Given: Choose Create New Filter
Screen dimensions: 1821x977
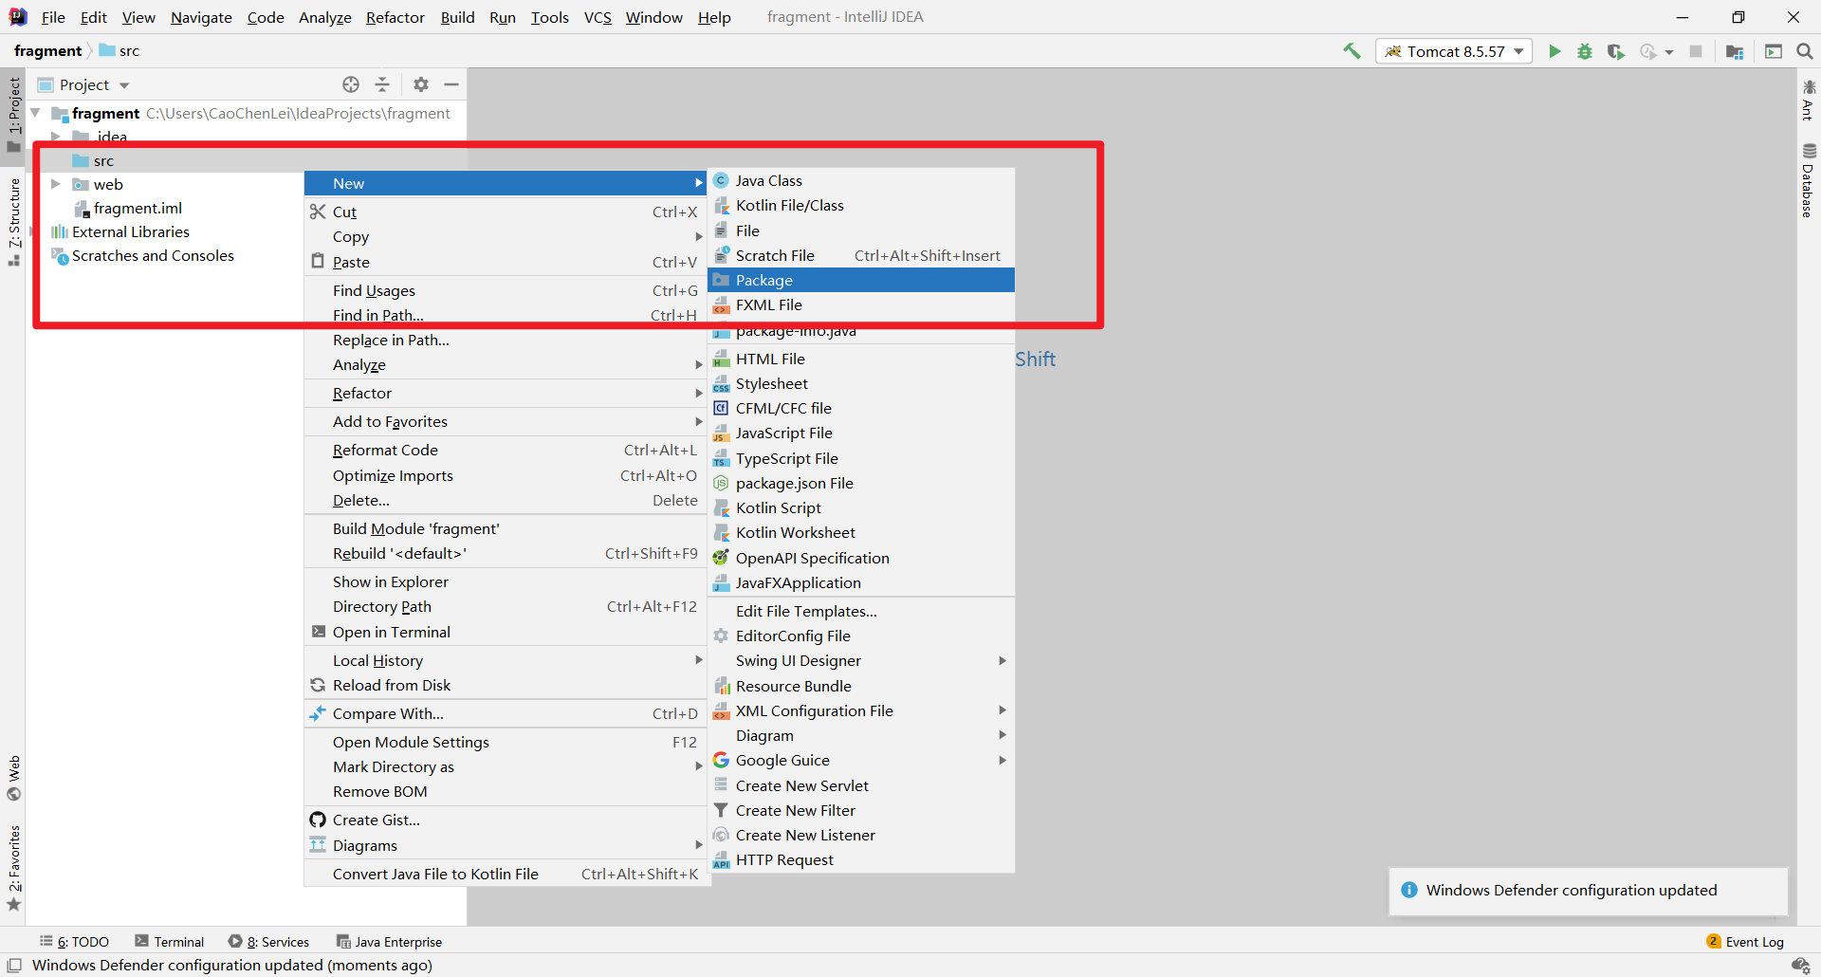Looking at the screenshot, I should click(x=861, y=810).
